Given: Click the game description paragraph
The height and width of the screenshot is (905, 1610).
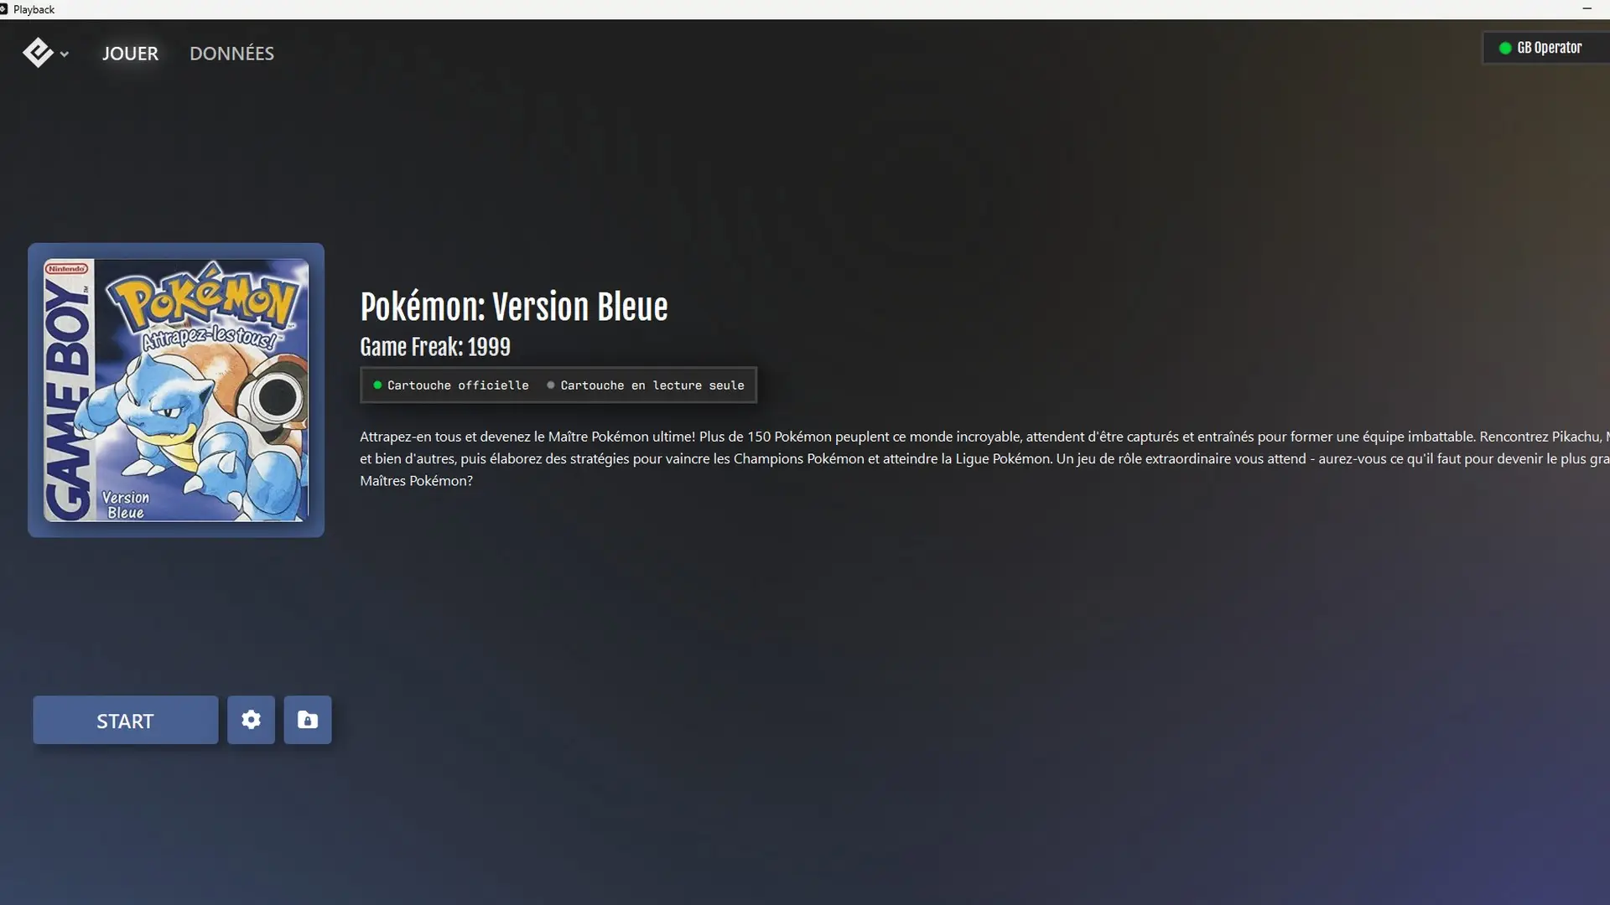Looking at the screenshot, I should (x=984, y=458).
